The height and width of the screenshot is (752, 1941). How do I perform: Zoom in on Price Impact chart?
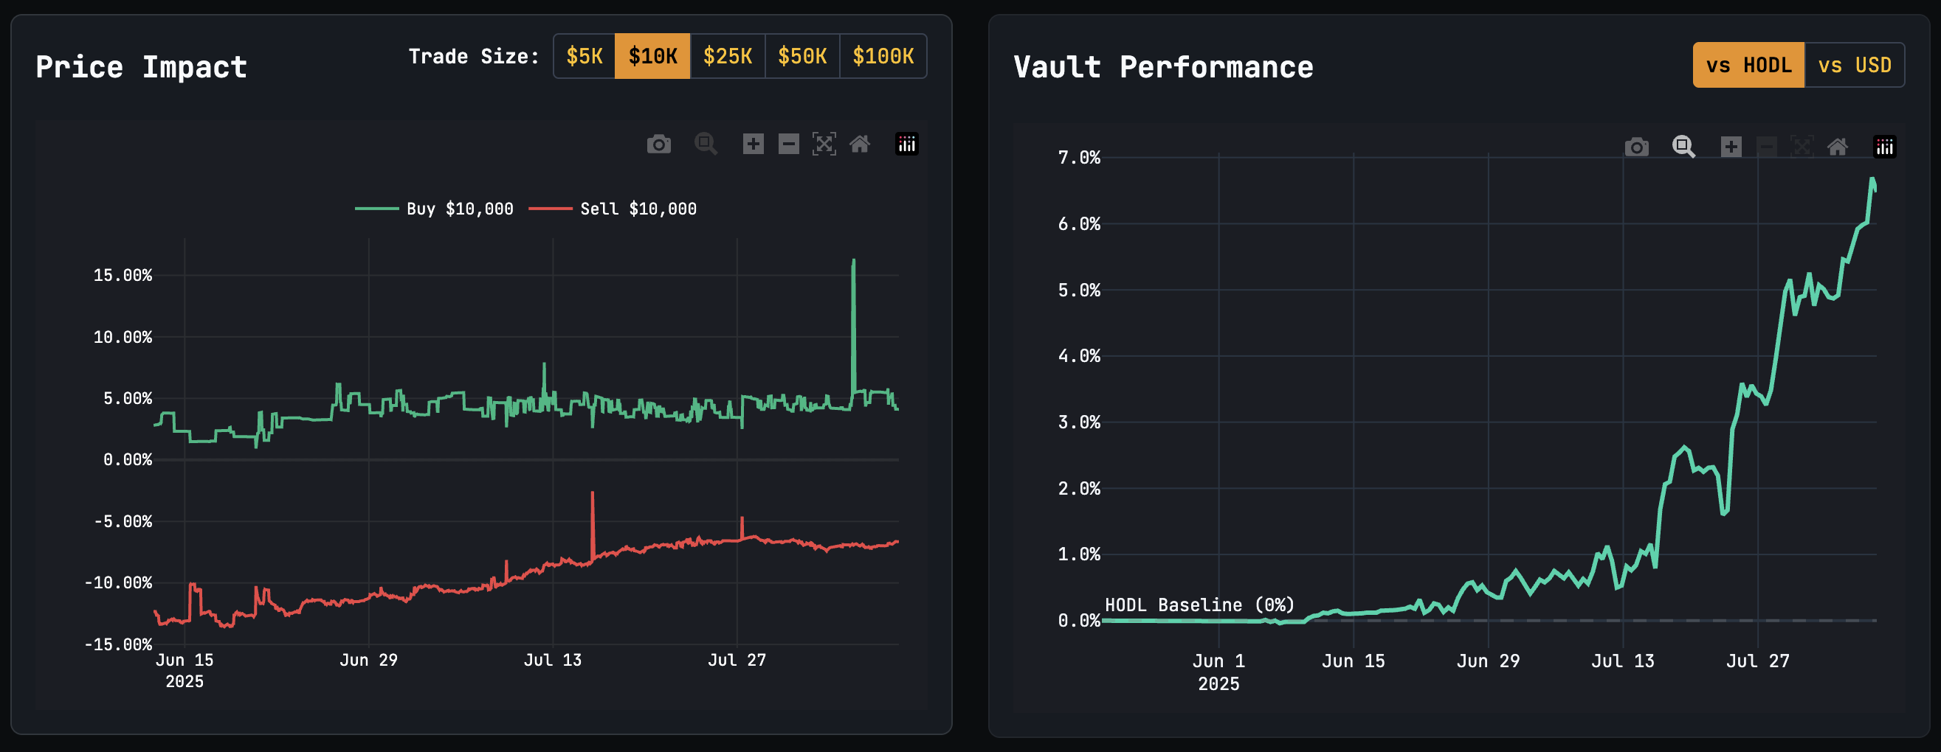tap(753, 144)
